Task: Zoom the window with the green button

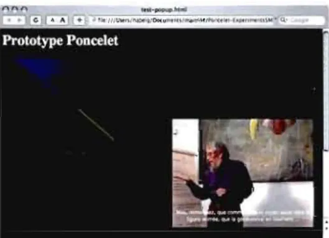Action: (24, 10)
